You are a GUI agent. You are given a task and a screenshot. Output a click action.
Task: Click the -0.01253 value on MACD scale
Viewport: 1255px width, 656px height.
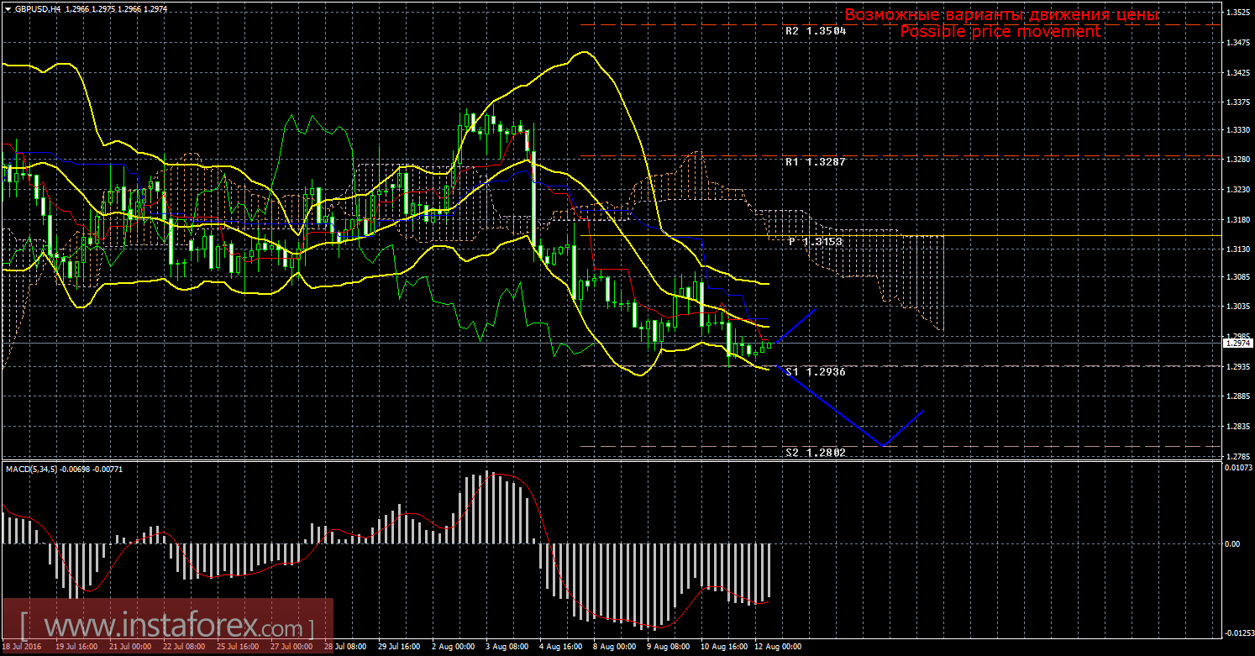(1236, 632)
